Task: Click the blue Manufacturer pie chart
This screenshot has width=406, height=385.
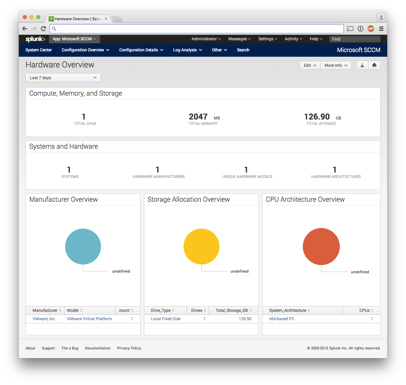Action: click(83, 246)
